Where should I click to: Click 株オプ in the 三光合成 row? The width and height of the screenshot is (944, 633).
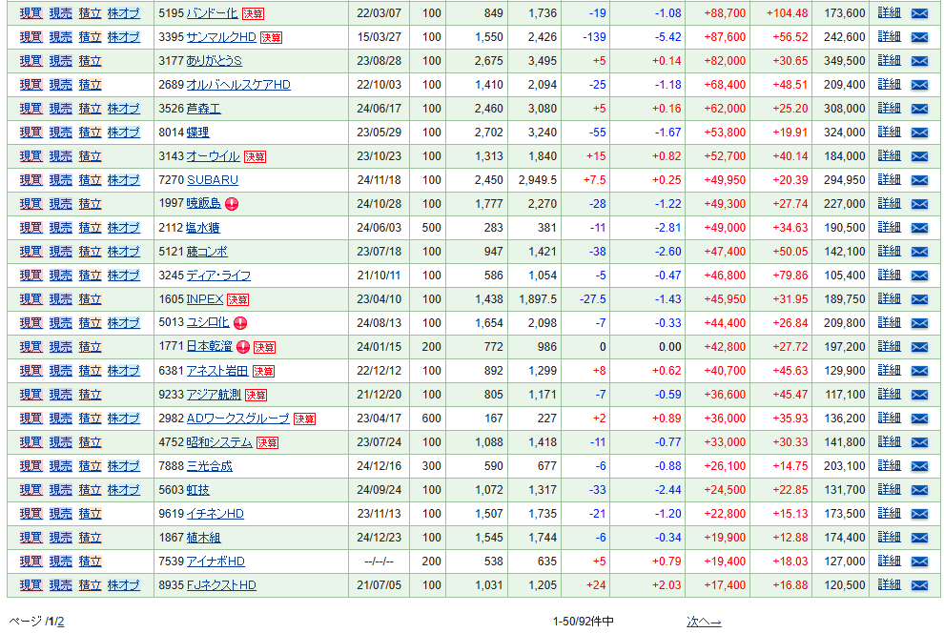pyautogui.click(x=123, y=466)
